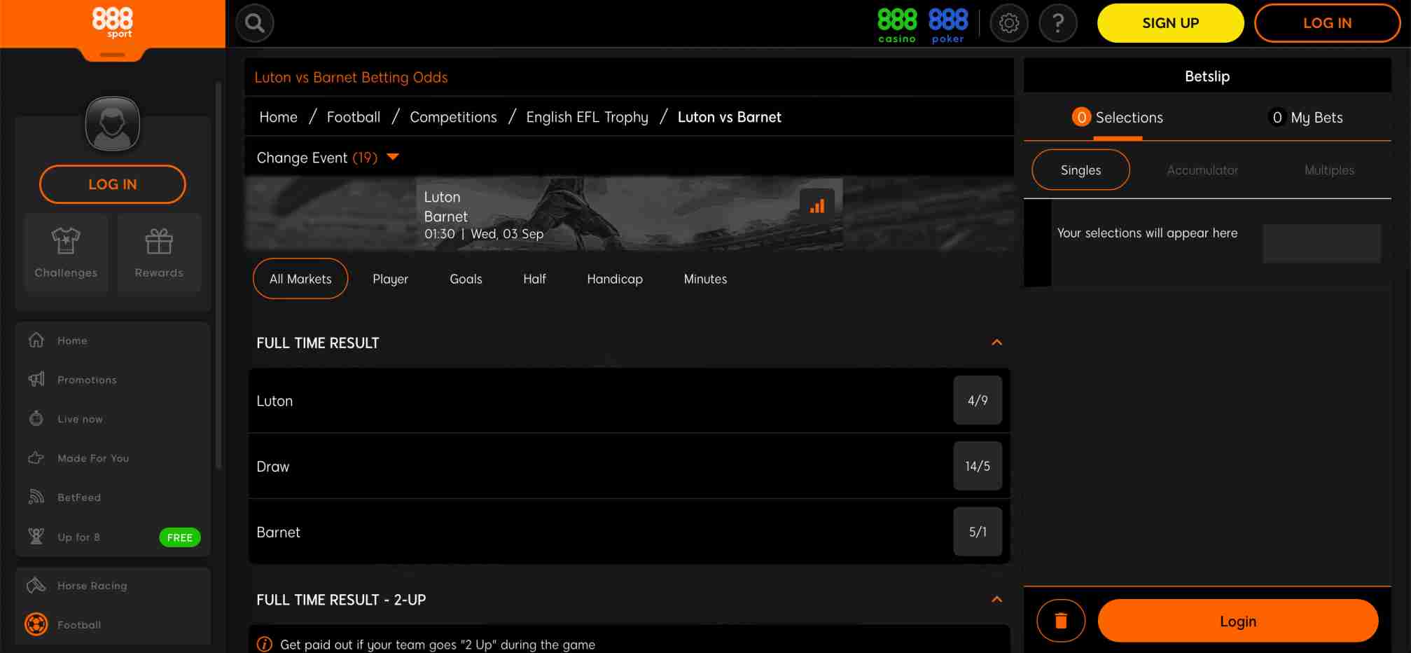Image resolution: width=1411 pixels, height=653 pixels.
Task: Open settings gear icon
Action: pyautogui.click(x=1009, y=23)
